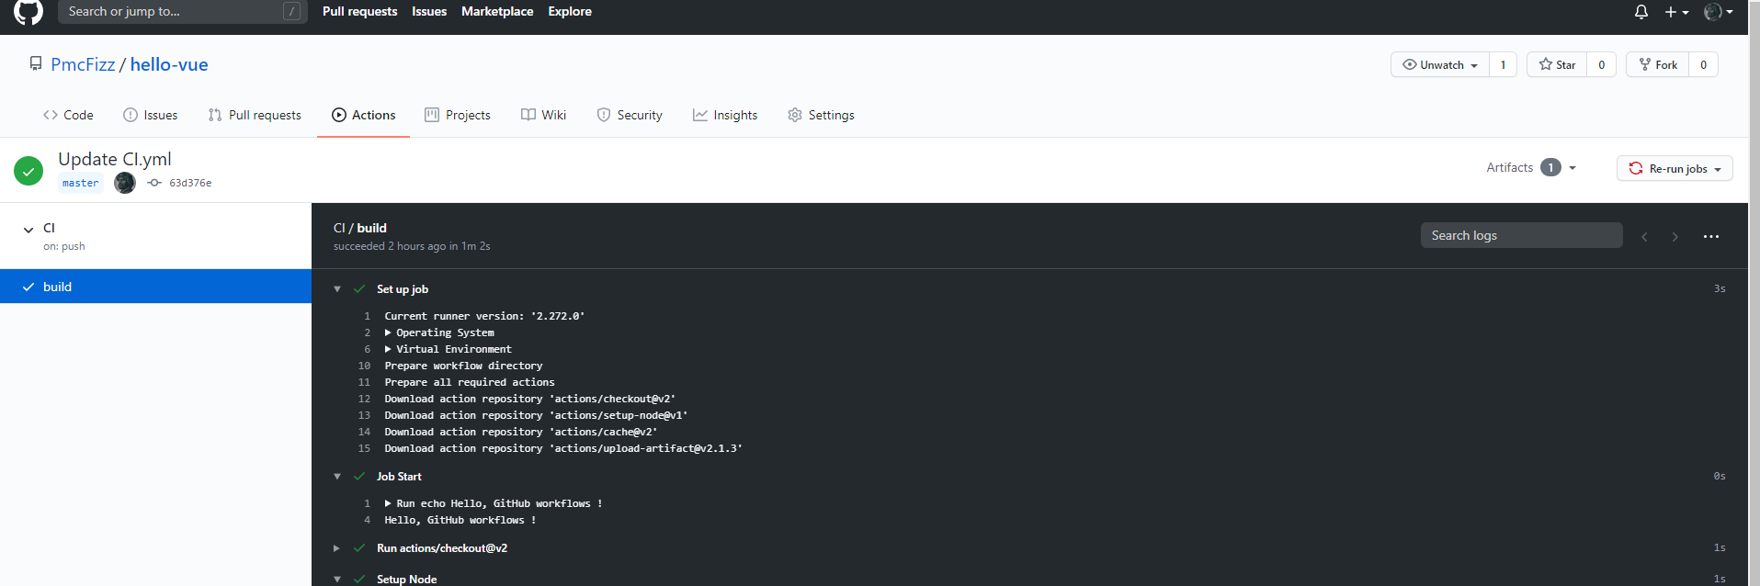
Task: Click the page vertical scrollbar
Action: click(1754, 293)
